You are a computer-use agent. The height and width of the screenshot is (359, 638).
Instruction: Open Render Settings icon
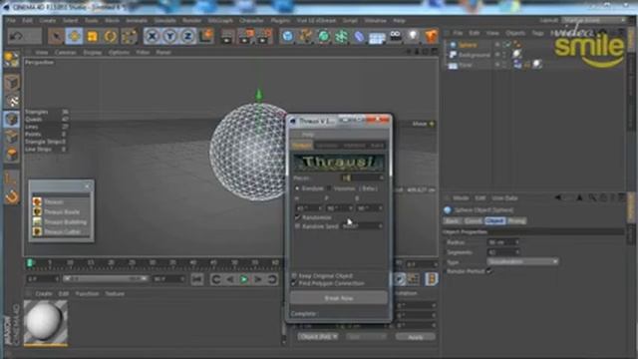(x=265, y=37)
